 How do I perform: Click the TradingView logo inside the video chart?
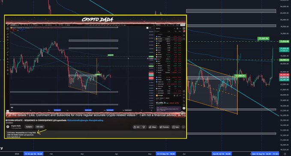coord(12,107)
